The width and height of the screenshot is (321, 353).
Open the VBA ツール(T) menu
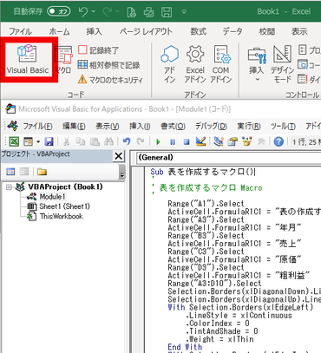coord(283,126)
